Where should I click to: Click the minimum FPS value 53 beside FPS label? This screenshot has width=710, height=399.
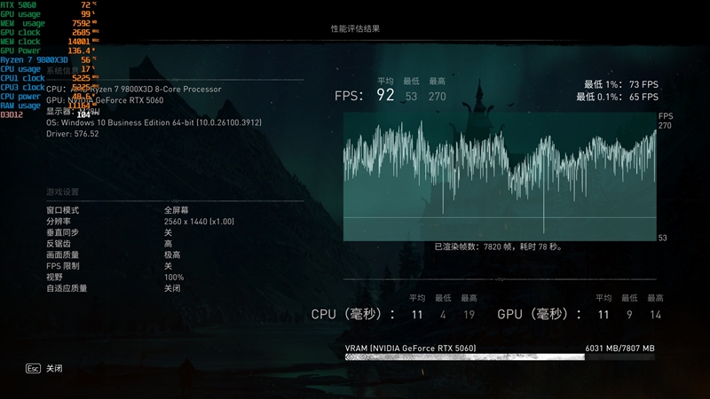click(411, 97)
